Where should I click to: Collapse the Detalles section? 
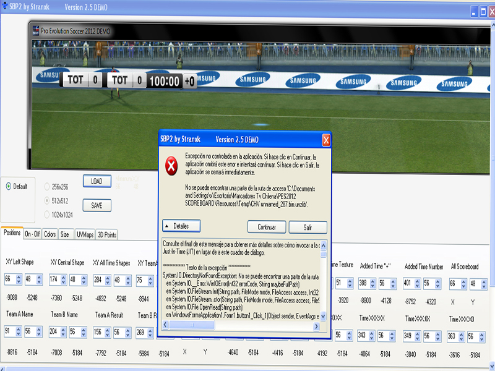(181, 226)
